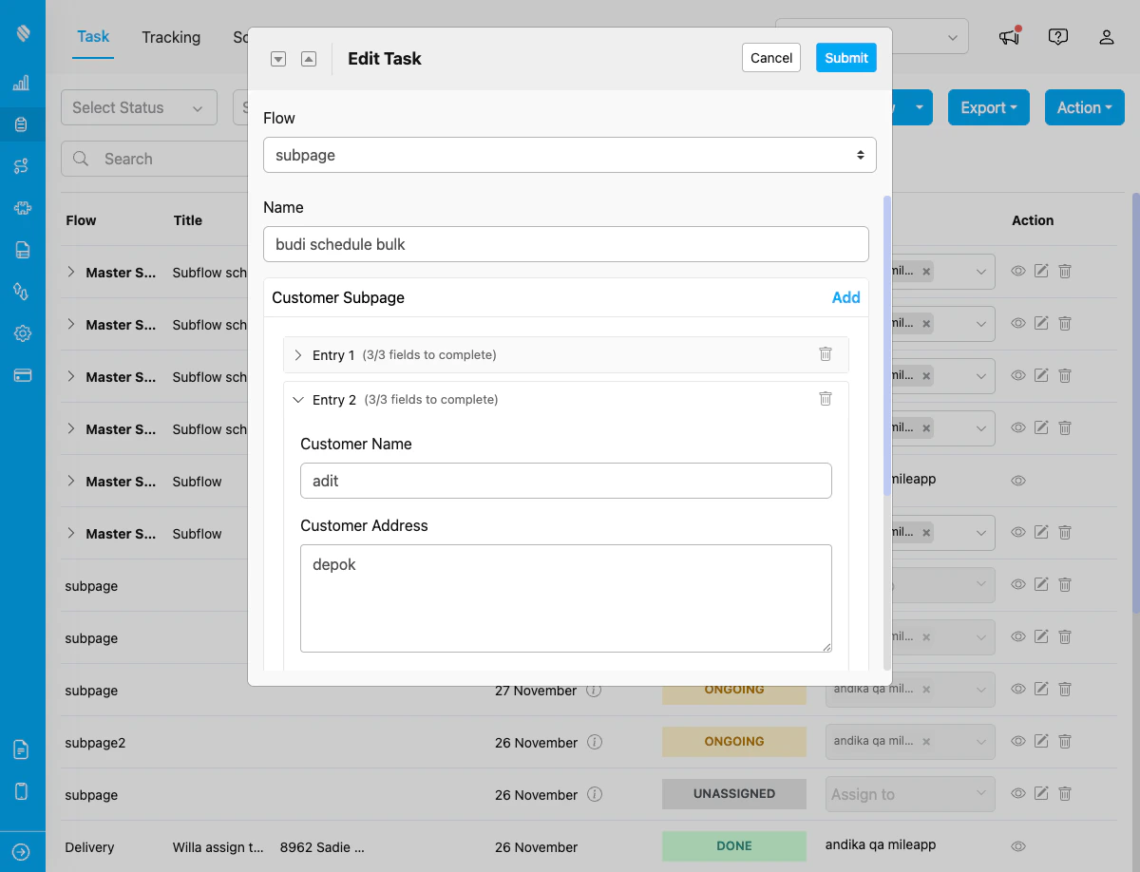Add a new Customer Subpage entry
Screen dimensions: 1140x872
(845, 297)
